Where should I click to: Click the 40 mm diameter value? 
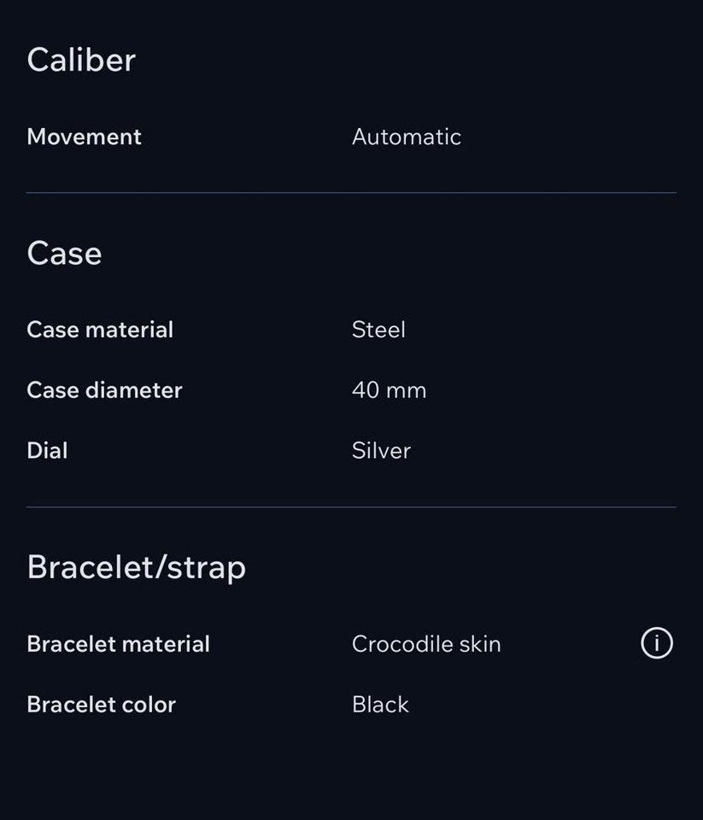click(x=389, y=390)
